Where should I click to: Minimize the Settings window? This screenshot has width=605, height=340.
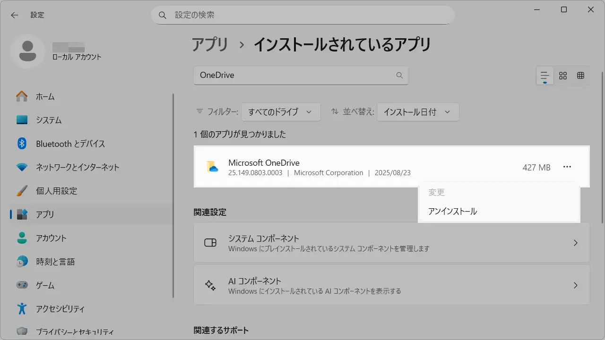coord(537,9)
